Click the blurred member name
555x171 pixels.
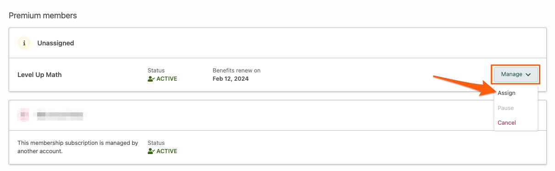pyautogui.click(x=62, y=115)
